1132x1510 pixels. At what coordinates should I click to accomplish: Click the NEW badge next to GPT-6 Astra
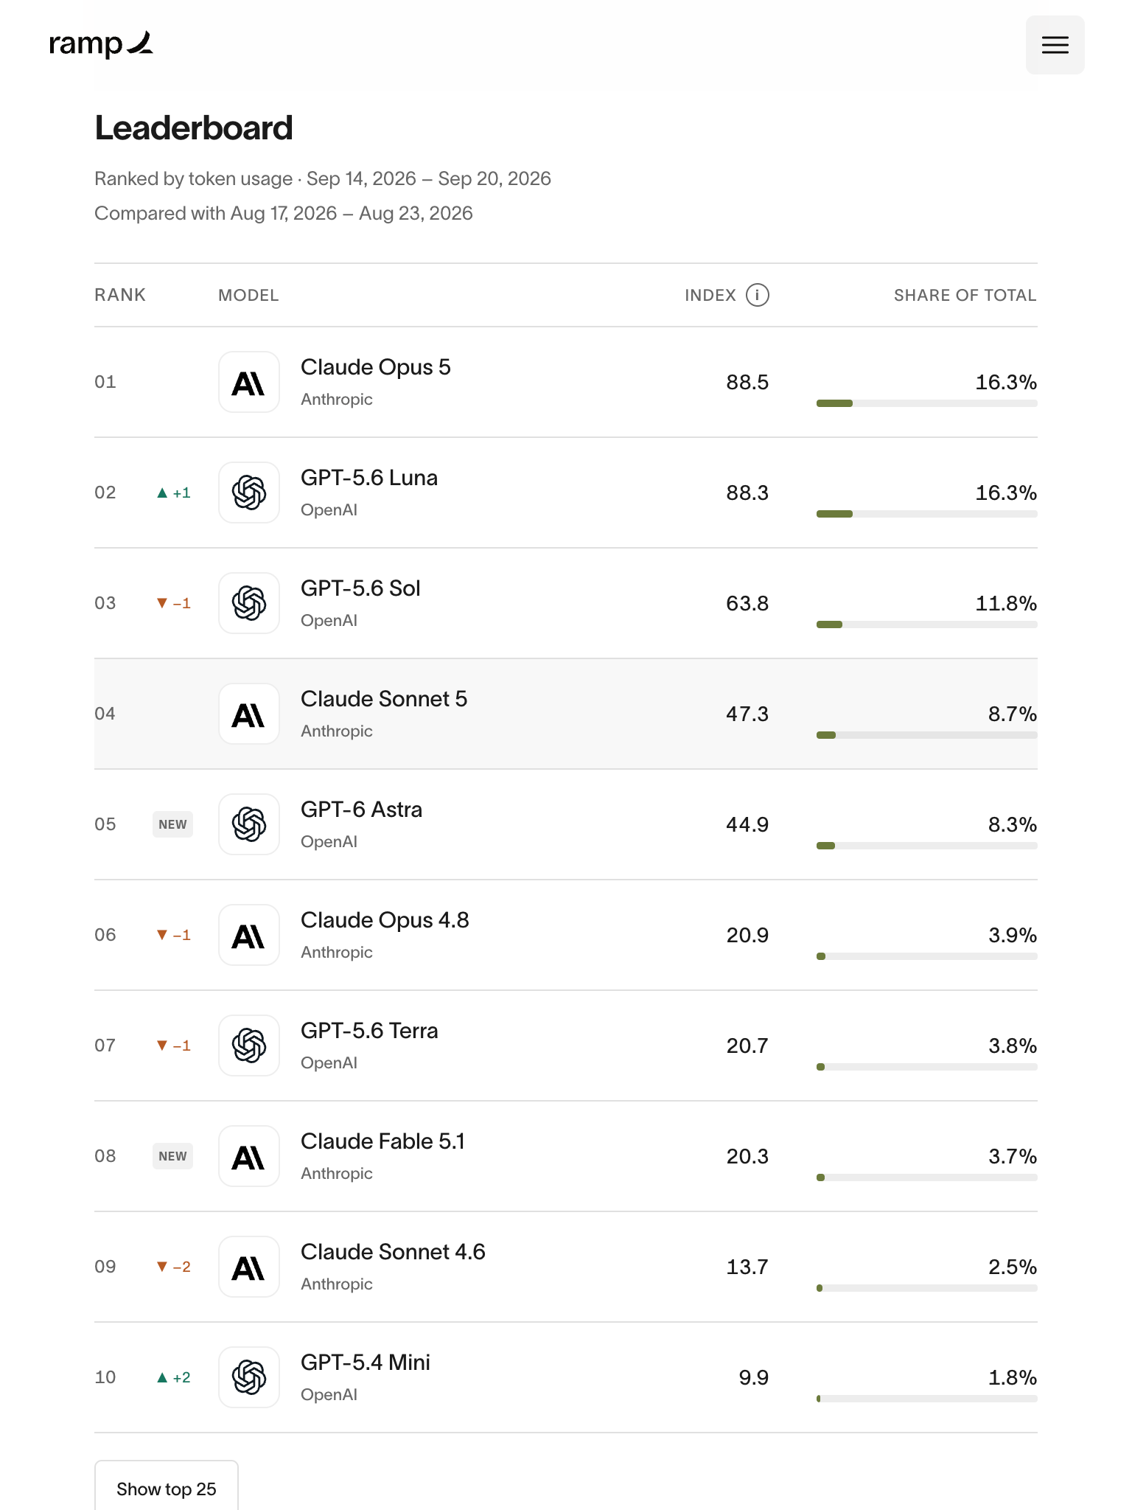click(173, 824)
